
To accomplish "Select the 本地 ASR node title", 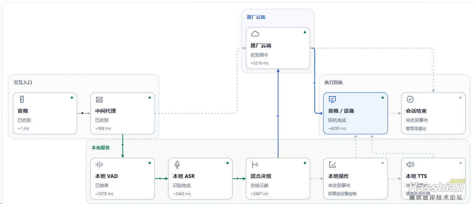I will tap(184, 176).
